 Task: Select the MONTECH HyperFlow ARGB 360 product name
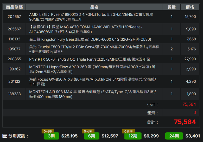click(92, 69)
